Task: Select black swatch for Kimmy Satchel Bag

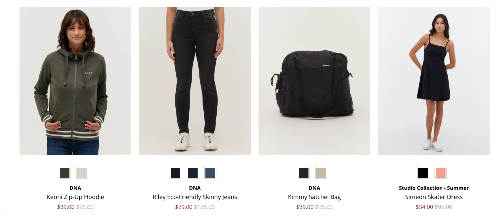Action: 304,173
